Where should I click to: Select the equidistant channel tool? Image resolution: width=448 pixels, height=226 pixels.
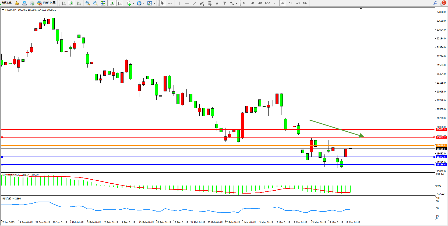click(202, 3)
